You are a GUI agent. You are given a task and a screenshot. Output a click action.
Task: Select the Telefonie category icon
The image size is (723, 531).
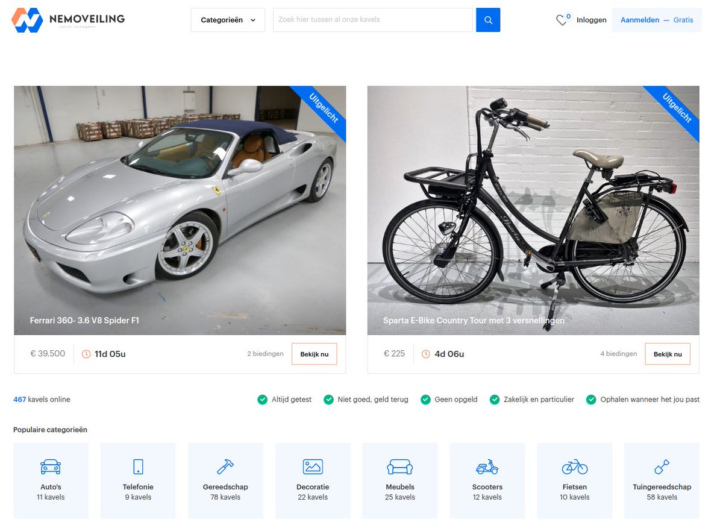138,467
